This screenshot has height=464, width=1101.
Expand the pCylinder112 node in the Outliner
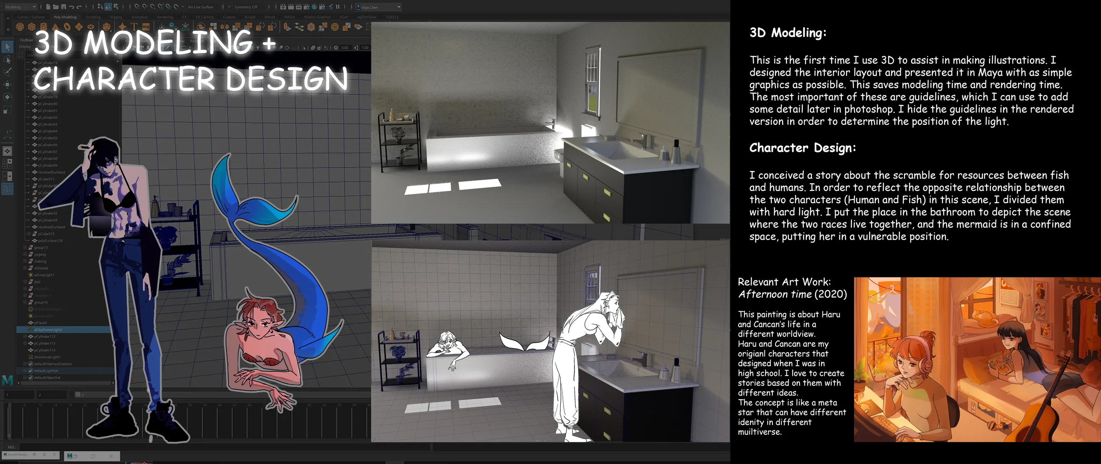pos(25,336)
